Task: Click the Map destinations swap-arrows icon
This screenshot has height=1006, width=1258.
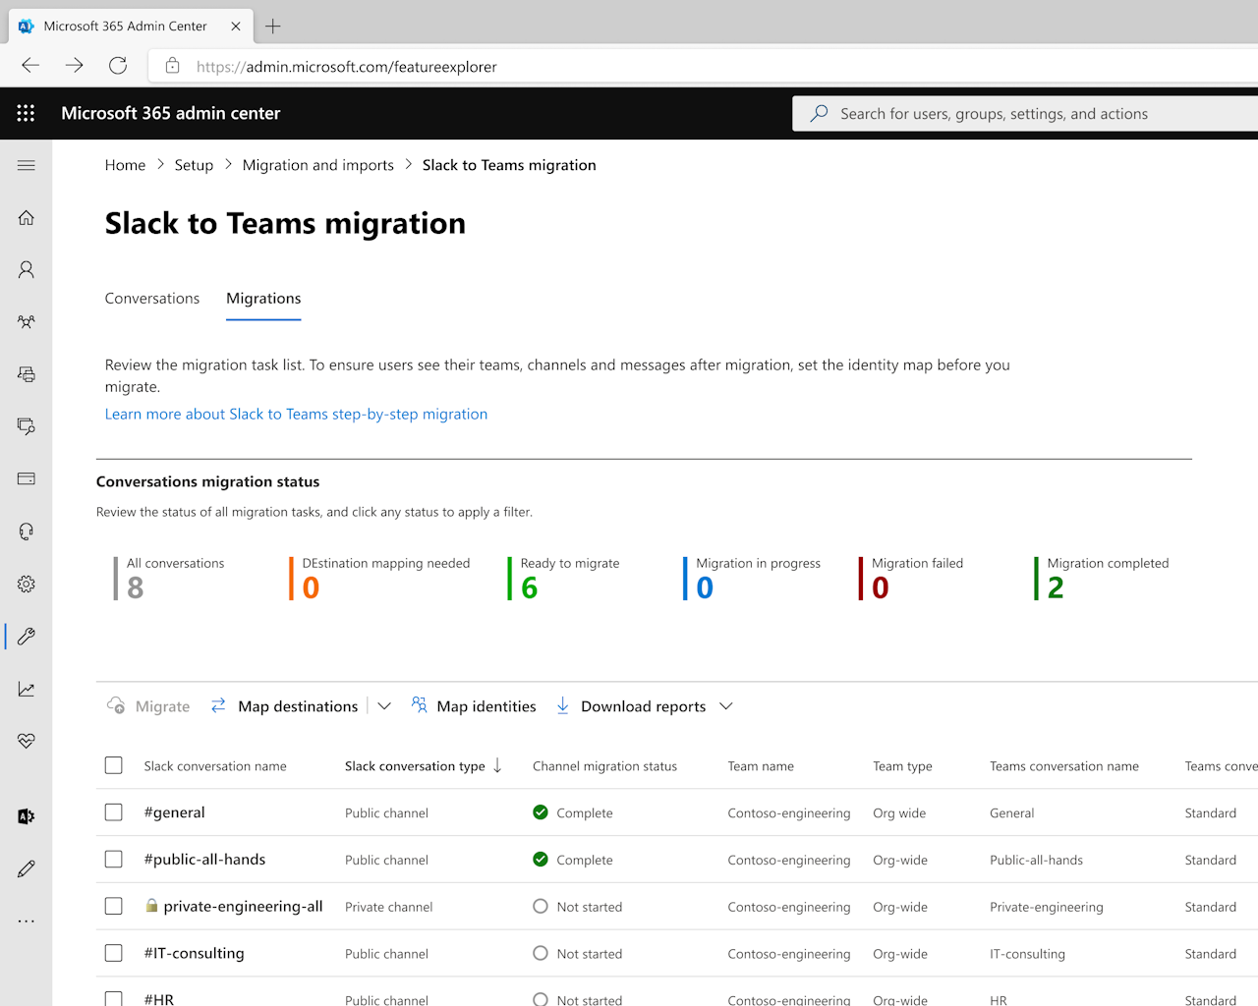Action: pyautogui.click(x=217, y=705)
